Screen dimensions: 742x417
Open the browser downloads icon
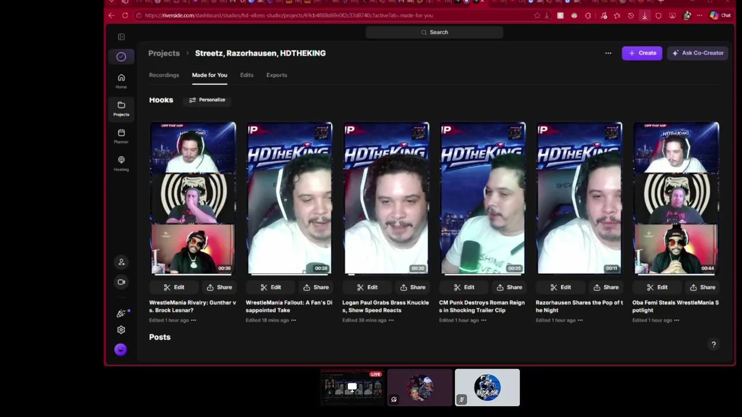[645, 16]
